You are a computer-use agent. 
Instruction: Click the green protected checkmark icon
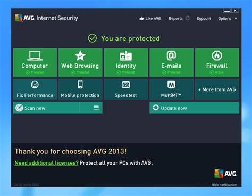pos(93,38)
